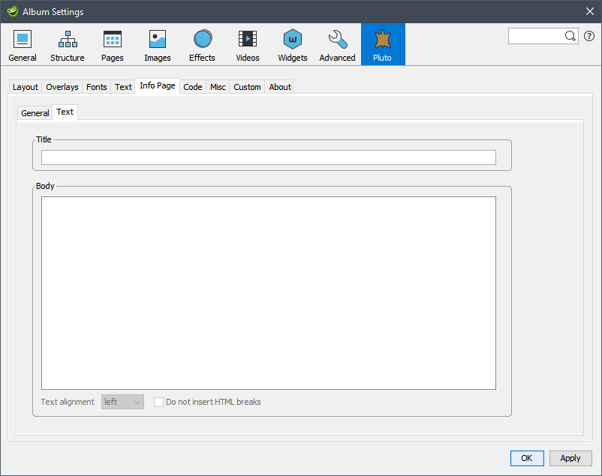Open the Widgets settings section
This screenshot has width=602, height=476.
coord(293,44)
